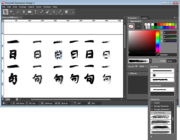Viewport: 180px width, 140px height.
Task: Choose the Rectangle shape tool
Action: click(30, 12)
